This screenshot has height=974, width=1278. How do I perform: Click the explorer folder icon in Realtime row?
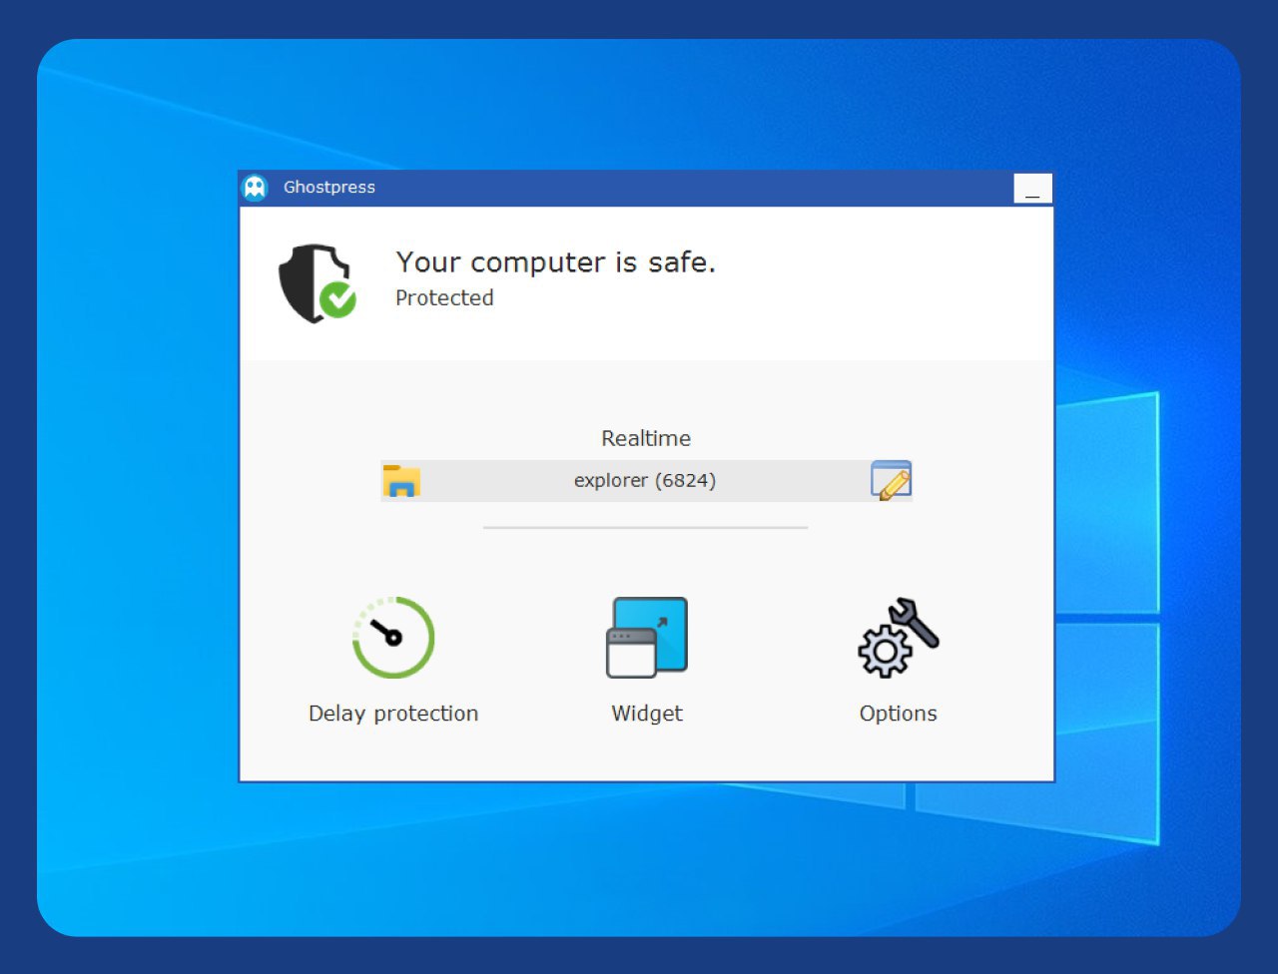tap(401, 481)
